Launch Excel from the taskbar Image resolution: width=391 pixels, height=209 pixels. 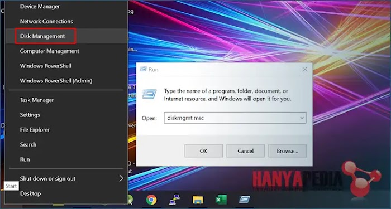[x=221, y=200]
